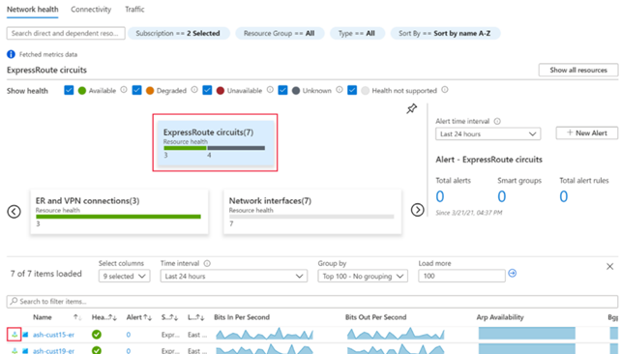Click info icon next to Degraded

[194, 90]
